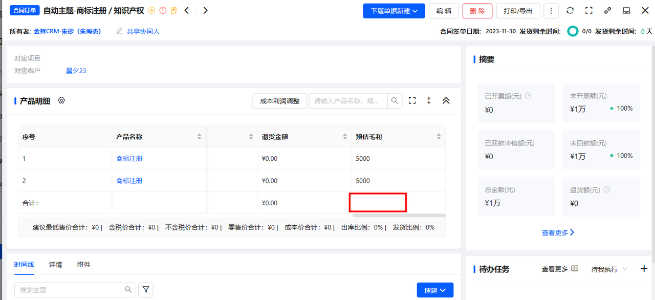Switch to the 详情 tab
This screenshot has width=655, height=300.
56,265
